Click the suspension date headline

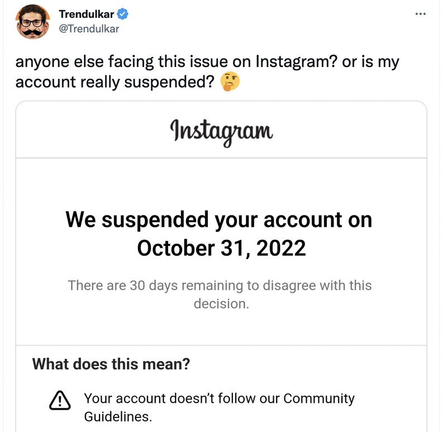tap(219, 234)
